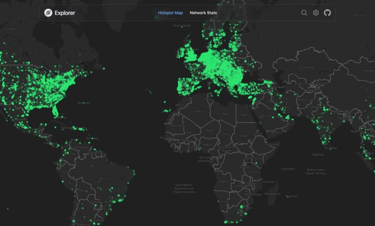
Task: Open the Network Stats tab
Action: tap(203, 13)
